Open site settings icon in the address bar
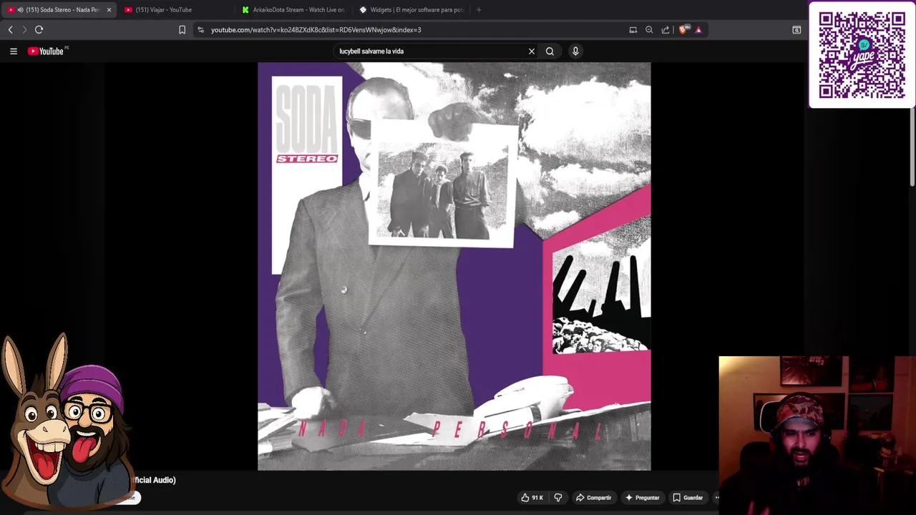The image size is (916, 515). 200,29
